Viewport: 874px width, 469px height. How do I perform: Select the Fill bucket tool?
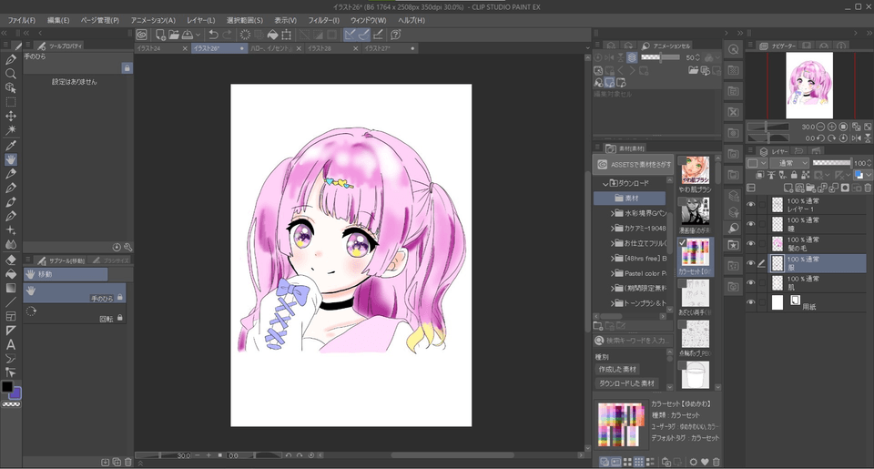(x=11, y=274)
